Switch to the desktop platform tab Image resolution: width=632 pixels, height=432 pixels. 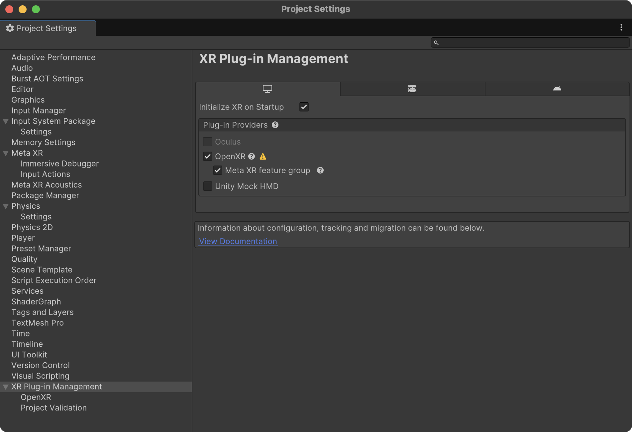click(x=267, y=89)
